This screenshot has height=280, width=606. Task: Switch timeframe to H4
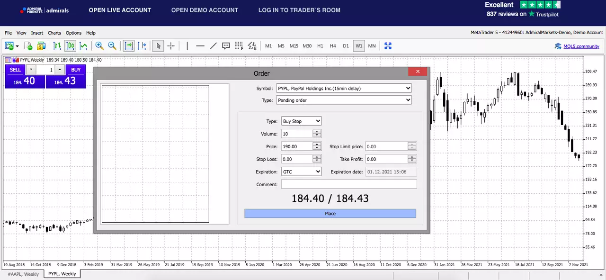click(333, 46)
